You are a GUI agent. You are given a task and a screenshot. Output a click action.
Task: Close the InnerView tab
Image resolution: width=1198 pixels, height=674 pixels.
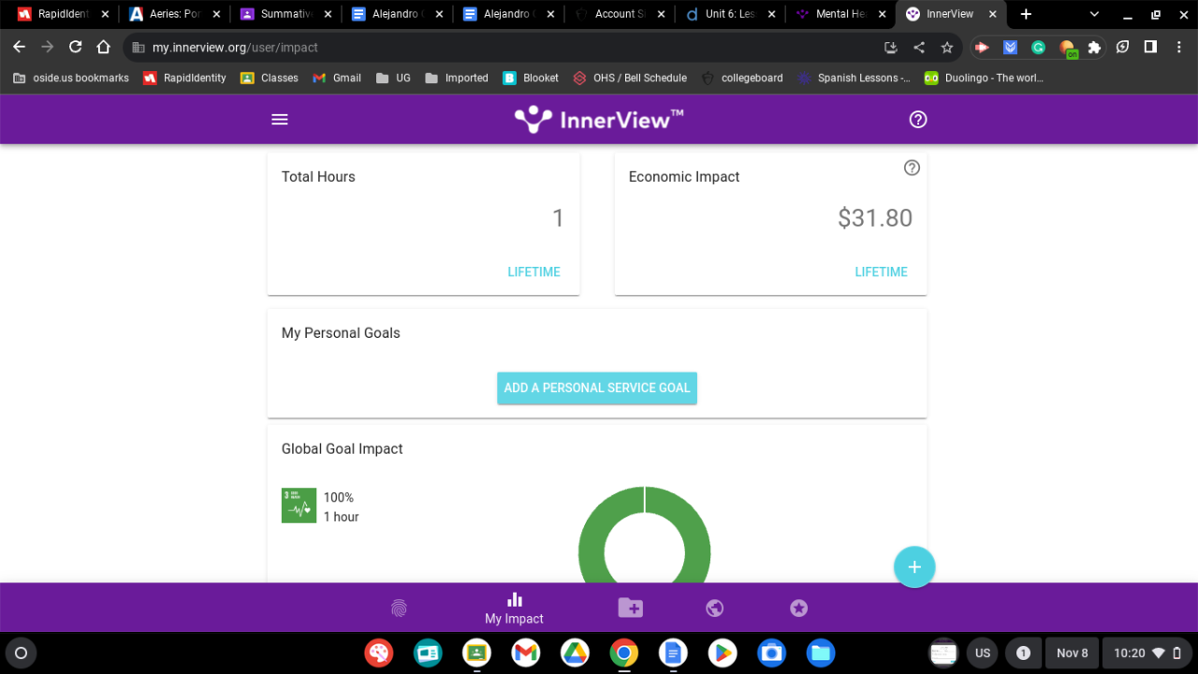point(991,14)
